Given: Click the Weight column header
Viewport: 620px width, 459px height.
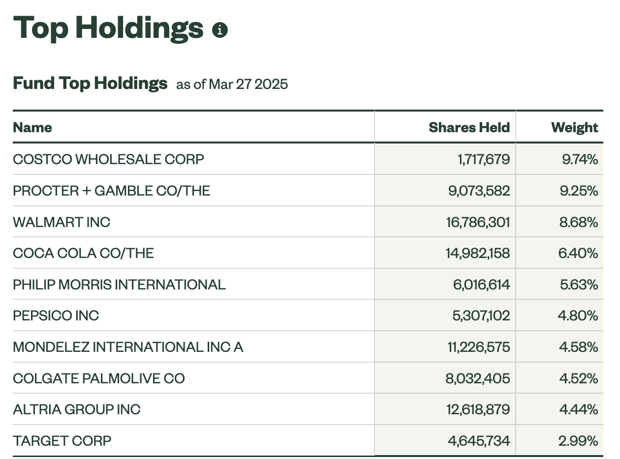Looking at the screenshot, I should (x=575, y=128).
